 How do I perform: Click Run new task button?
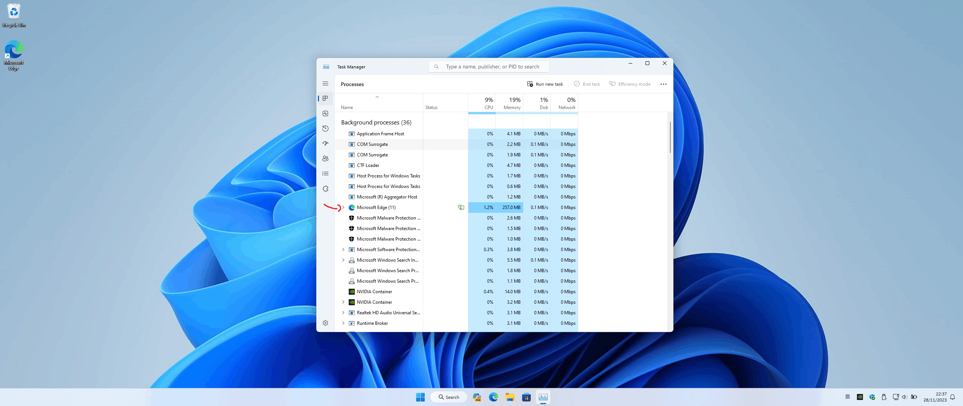pos(545,84)
